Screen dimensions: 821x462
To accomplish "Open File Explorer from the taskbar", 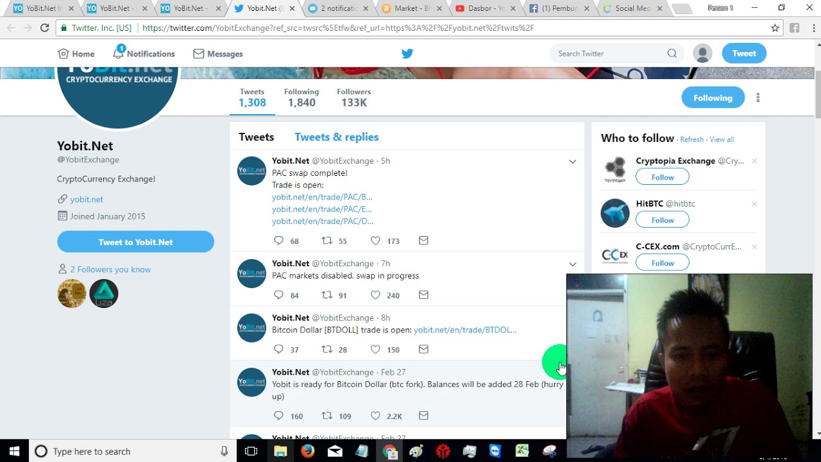I will pyautogui.click(x=280, y=451).
